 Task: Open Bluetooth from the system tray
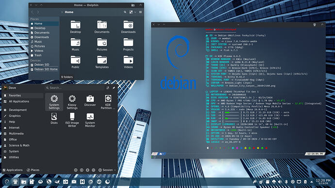pyautogui.click(x=286, y=182)
